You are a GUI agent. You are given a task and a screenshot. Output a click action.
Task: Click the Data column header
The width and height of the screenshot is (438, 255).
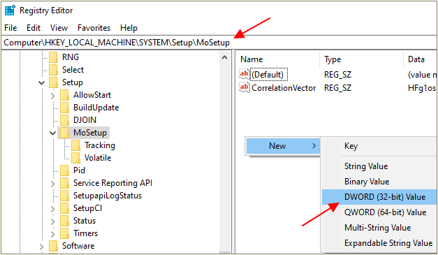[x=420, y=59]
